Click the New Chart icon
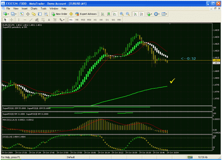Image resolution: width=222 pixels, height=160 pixels. (5, 14)
